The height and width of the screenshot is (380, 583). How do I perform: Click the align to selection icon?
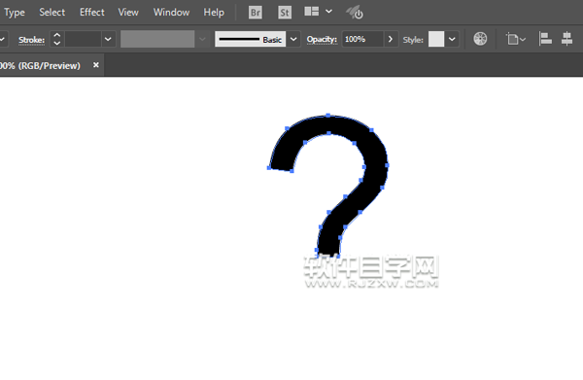pos(515,39)
